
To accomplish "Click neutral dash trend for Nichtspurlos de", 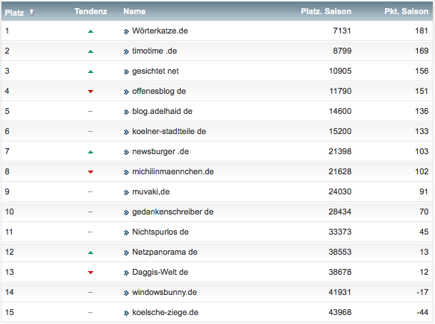I will [90, 232].
